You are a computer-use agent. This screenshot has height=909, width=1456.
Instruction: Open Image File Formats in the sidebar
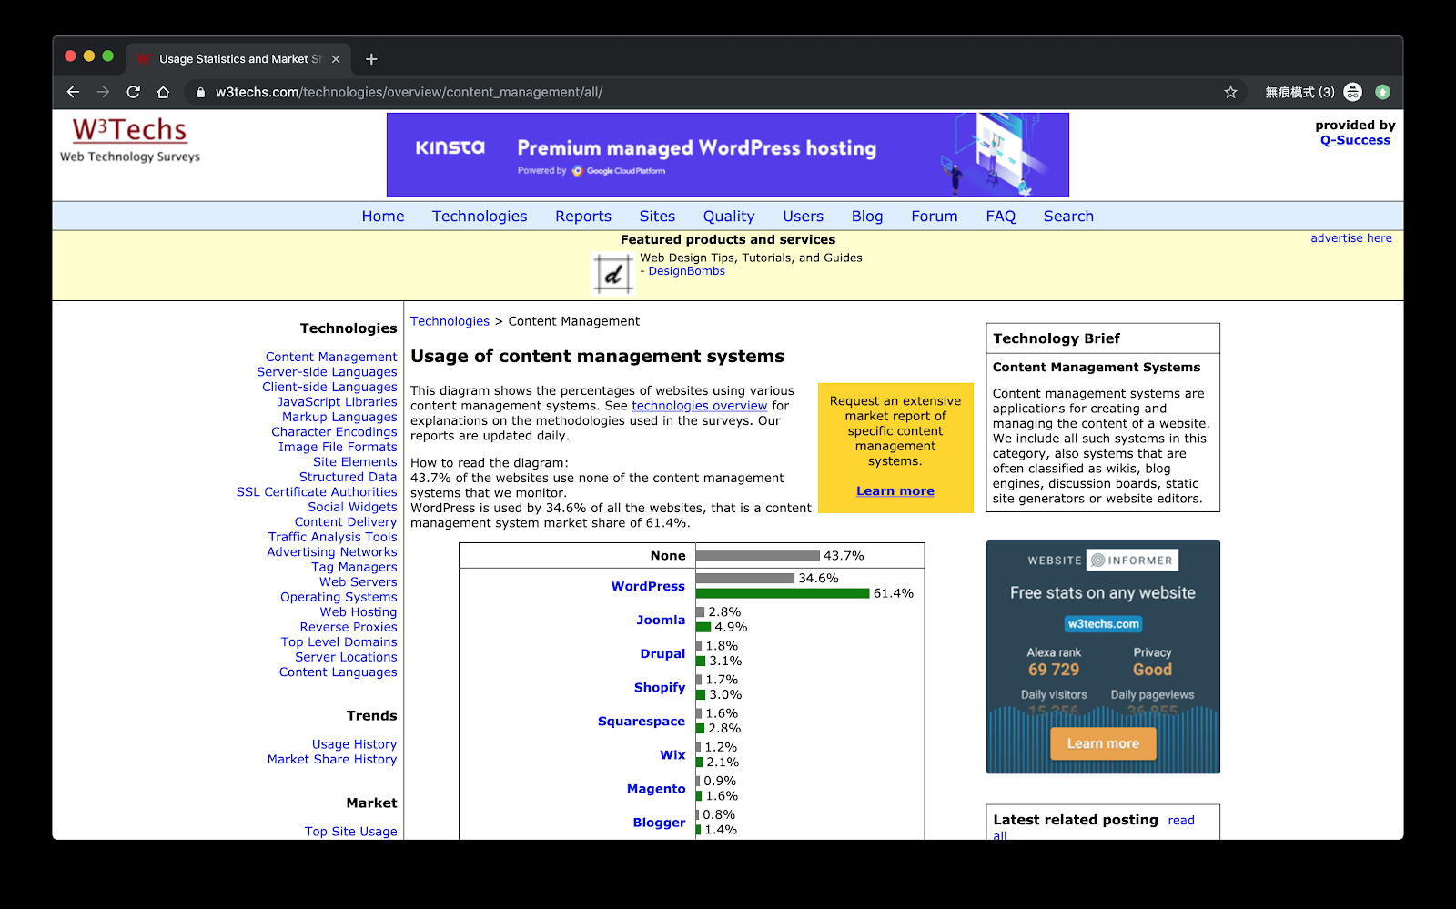tap(338, 447)
